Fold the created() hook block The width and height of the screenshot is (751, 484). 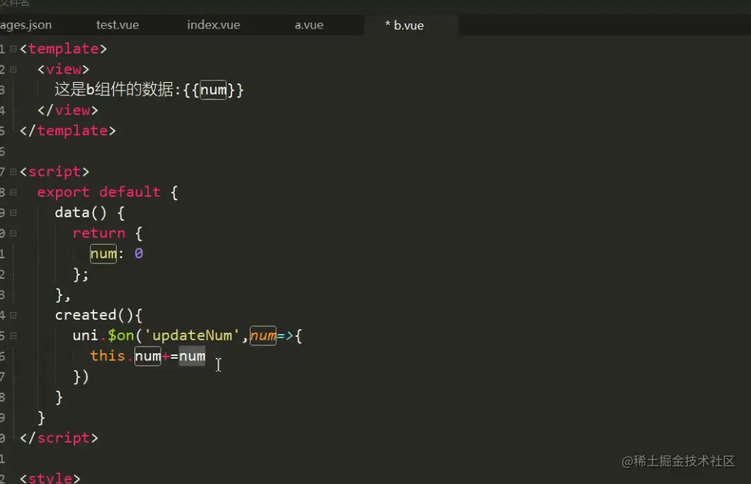13,315
